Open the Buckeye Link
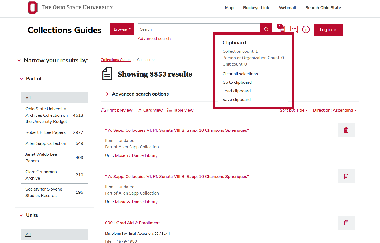 [x=256, y=8]
